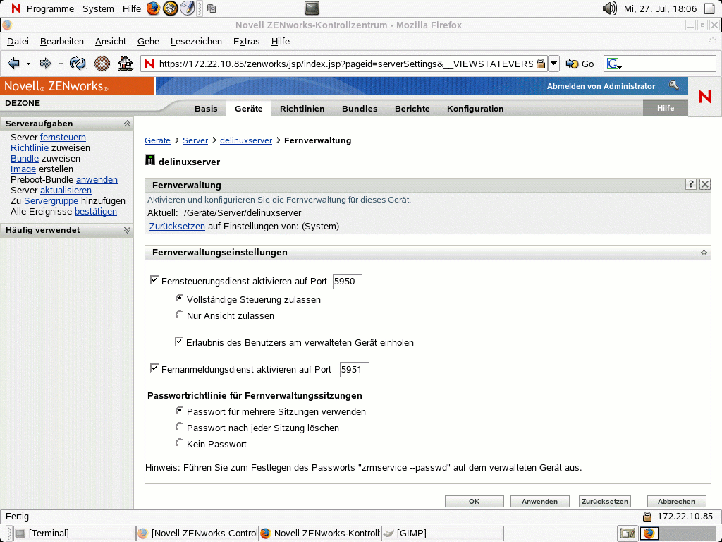The width and height of the screenshot is (722, 542).
Task: Open the address bar history dropdown
Action: (554, 64)
